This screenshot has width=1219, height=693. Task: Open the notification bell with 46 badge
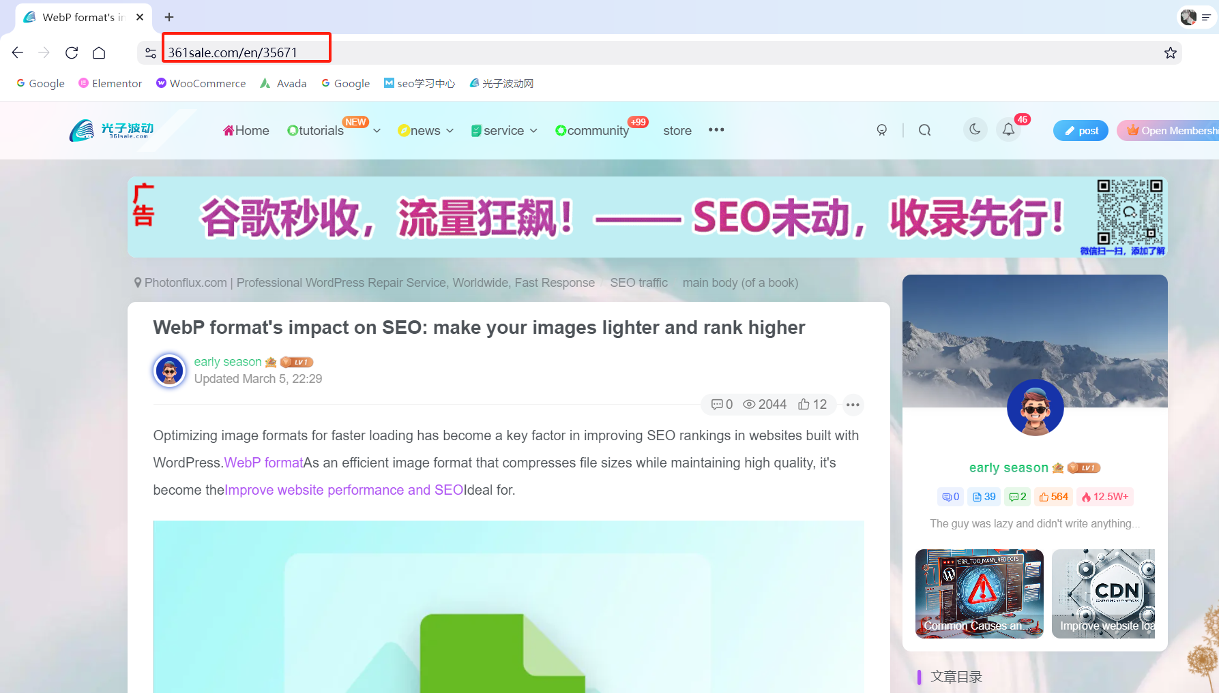click(1008, 129)
